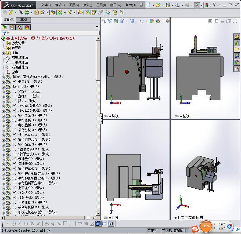Click the Zoom to Fit magnifier icon
The image size is (241, 234).
(103, 21)
